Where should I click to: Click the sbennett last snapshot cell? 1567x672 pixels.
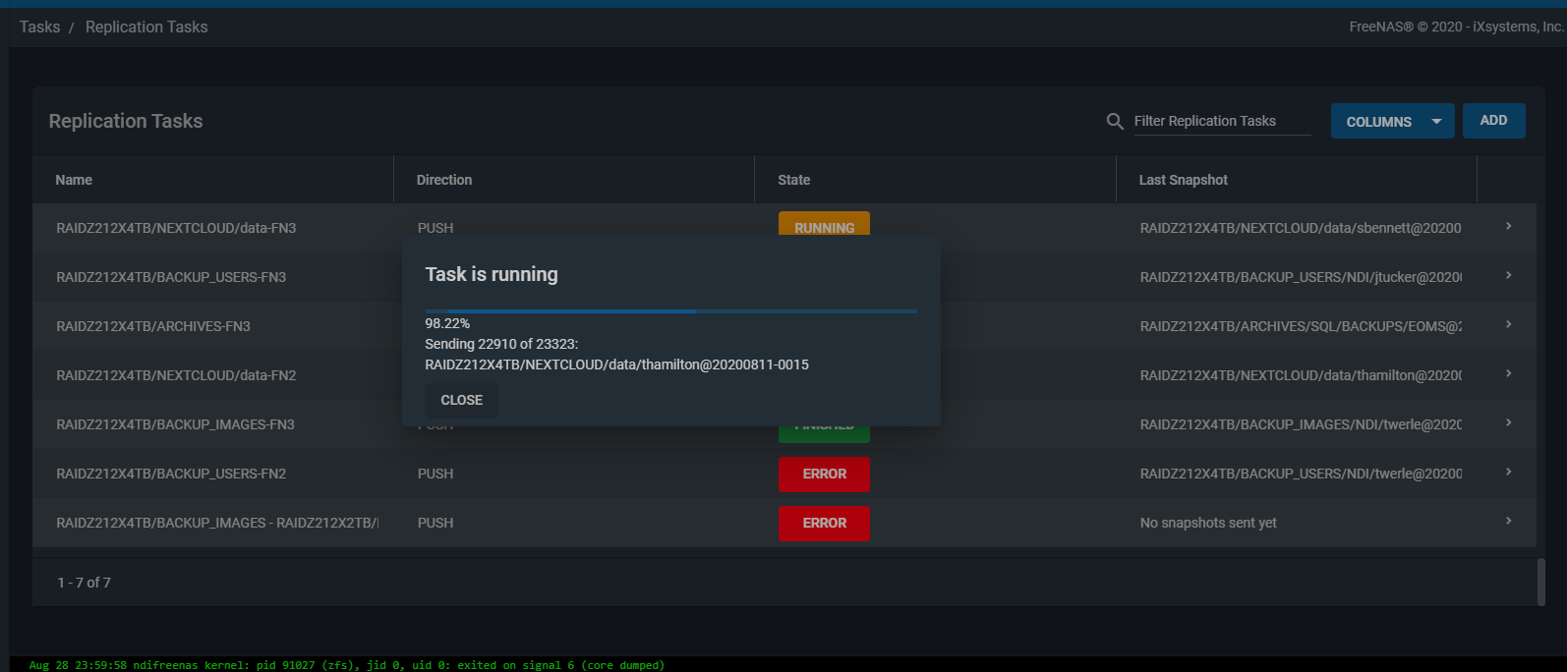[x=1301, y=228]
